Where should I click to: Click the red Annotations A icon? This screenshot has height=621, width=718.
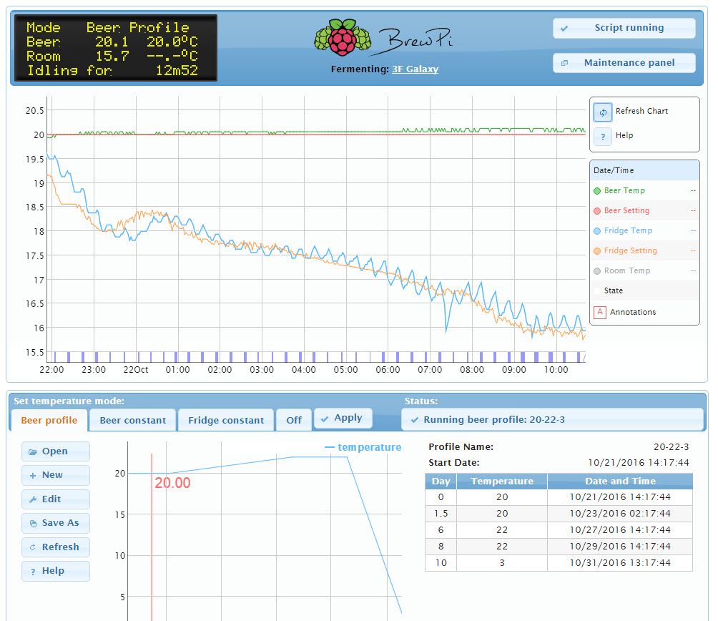600,312
